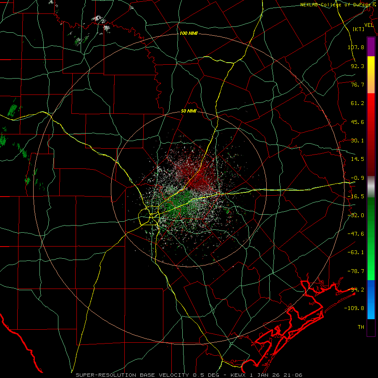Image resolution: width=378 pixels, height=378 pixels.
Task: Click the purple segment of velocity color bar
Action: pyautogui.click(x=371, y=47)
